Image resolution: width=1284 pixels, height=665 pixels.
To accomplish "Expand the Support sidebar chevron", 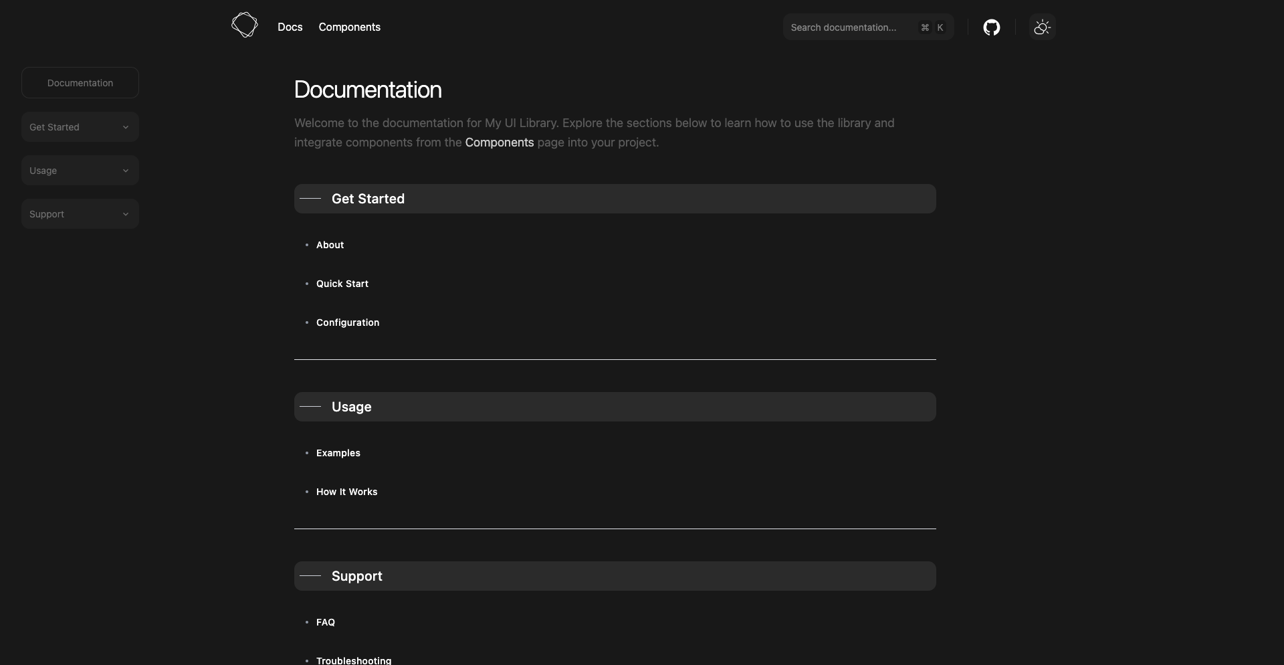I will point(126,214).
